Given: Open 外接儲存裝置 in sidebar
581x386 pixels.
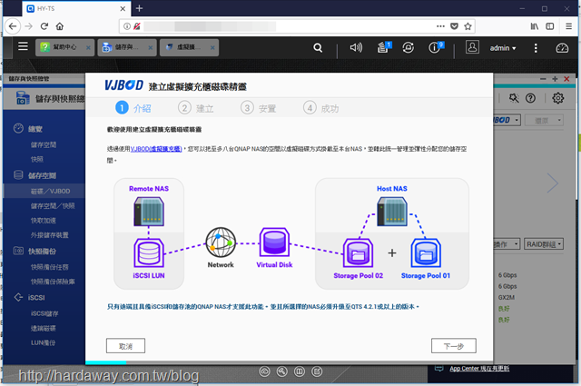Looking at the screenshot, I should click(x=50, y=234).
